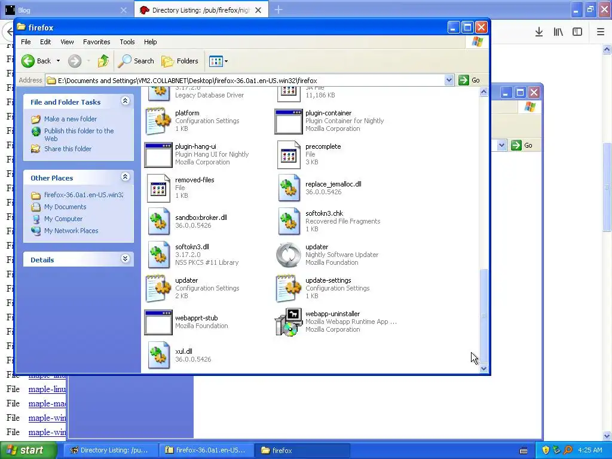Image resolution: width=612 pixels, height=459 pixels.
Task: Select the platform configuration settings file icon
Action: tap(158, 121)
